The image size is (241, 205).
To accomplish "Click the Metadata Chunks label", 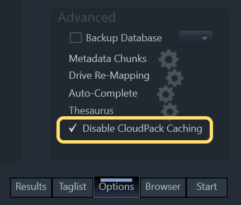I will click(x=107, y=59).
